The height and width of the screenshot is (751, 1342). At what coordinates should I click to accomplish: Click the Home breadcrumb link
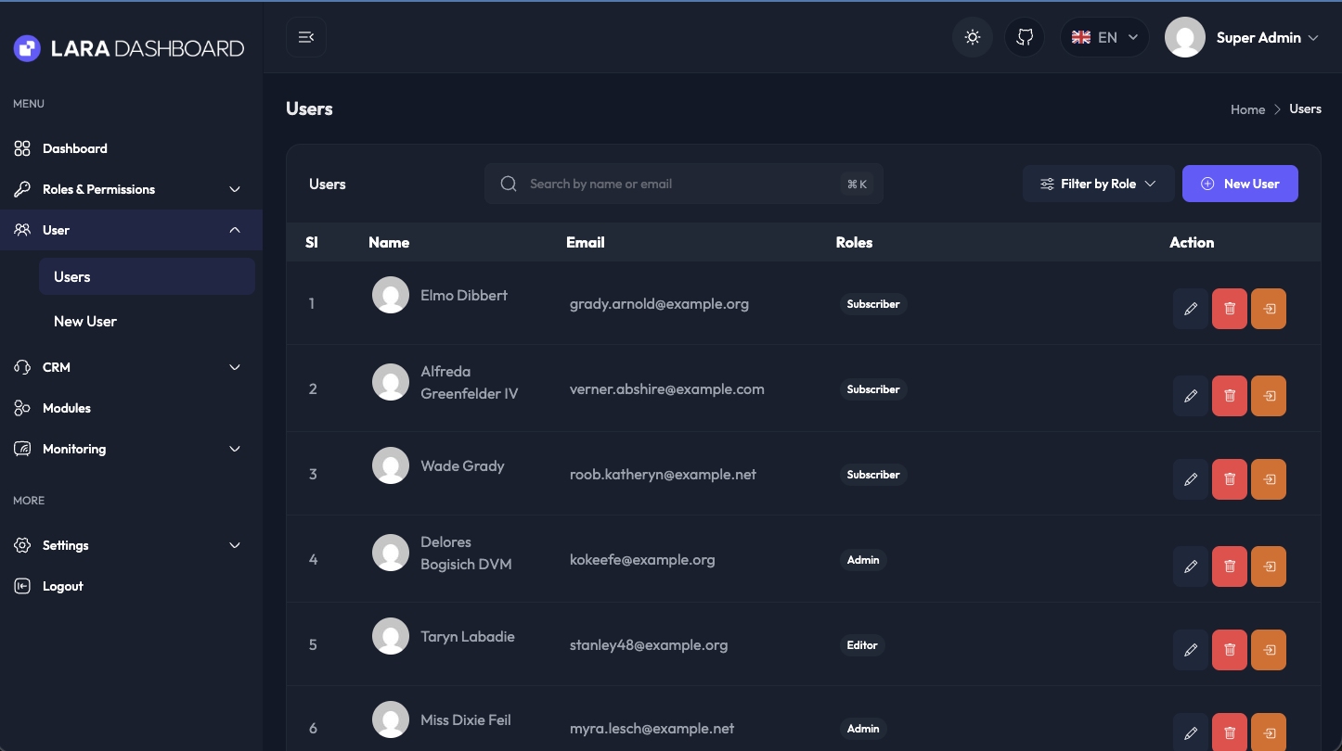1247,109
